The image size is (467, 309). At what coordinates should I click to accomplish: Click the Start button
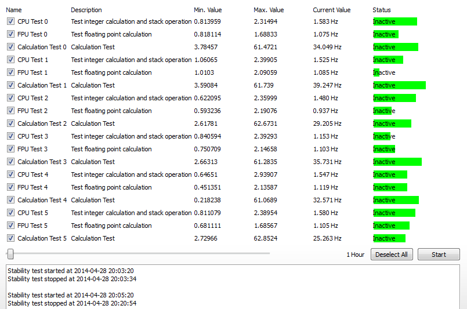(439, 255)
